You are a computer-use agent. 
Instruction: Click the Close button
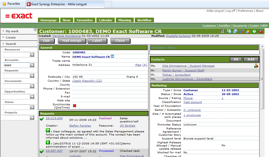120,41
